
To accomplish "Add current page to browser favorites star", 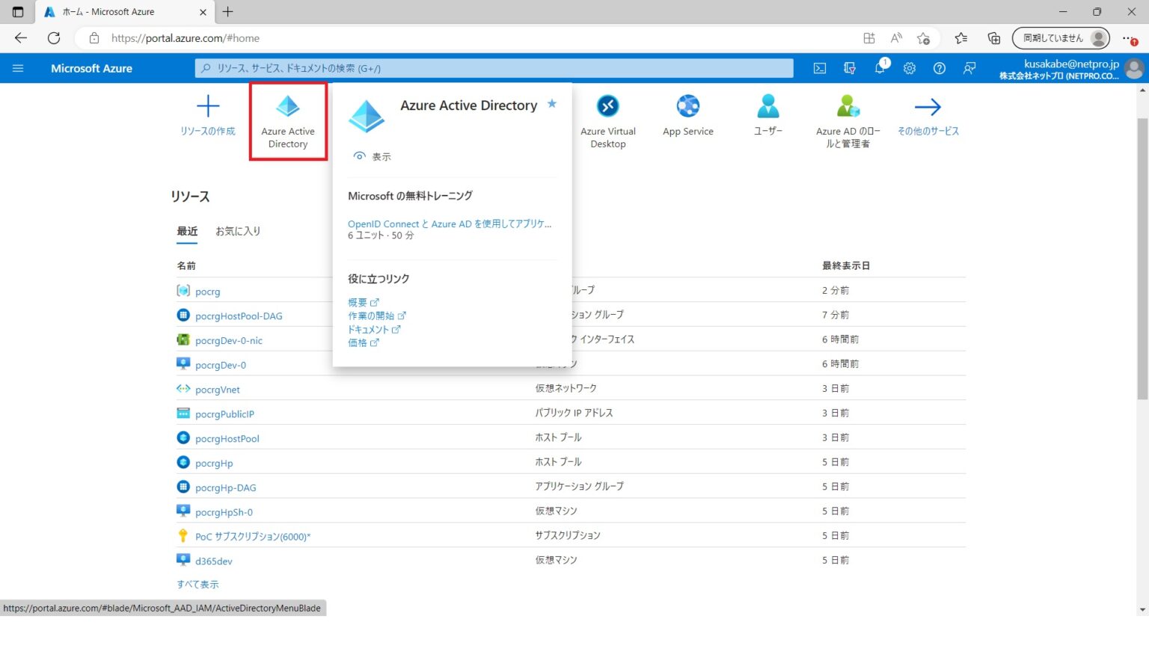I will tap(923, 37).
